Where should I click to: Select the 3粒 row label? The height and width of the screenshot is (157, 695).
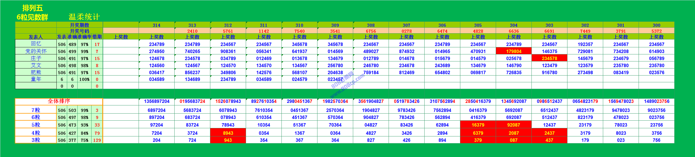click(36, 140)
